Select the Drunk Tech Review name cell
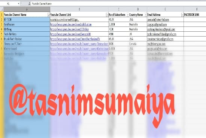This screenshot has width=206, height=138. tap(27, 39)
